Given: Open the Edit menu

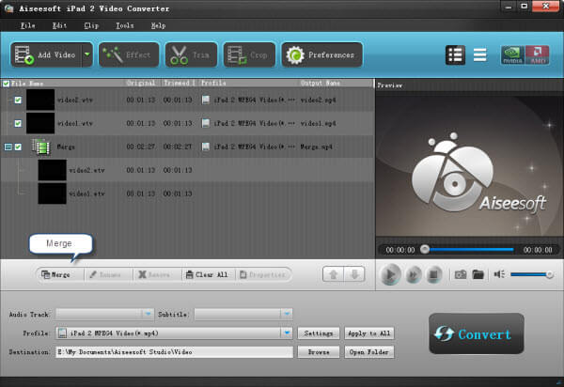Looking at the screenshot, I should (x=59, y=25).
